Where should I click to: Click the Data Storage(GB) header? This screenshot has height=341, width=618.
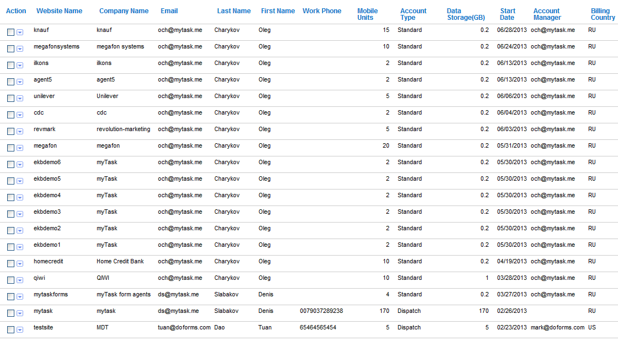(466, 14)
